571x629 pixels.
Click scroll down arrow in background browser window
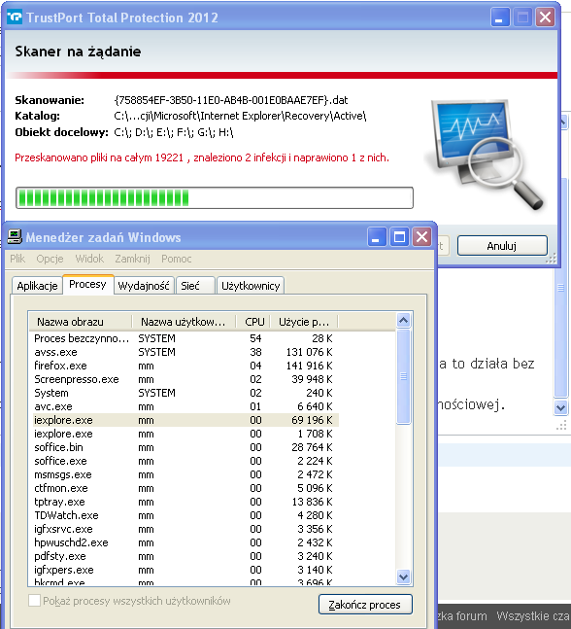point(560,408)
